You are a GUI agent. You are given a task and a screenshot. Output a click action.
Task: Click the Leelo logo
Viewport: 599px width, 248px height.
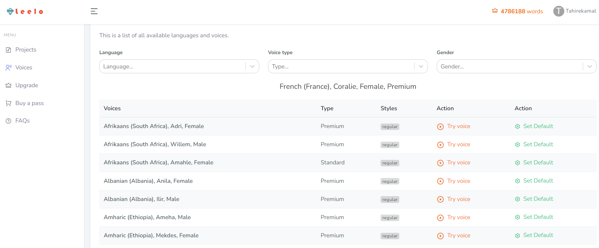pyautogui.click(x=25, y=12)
